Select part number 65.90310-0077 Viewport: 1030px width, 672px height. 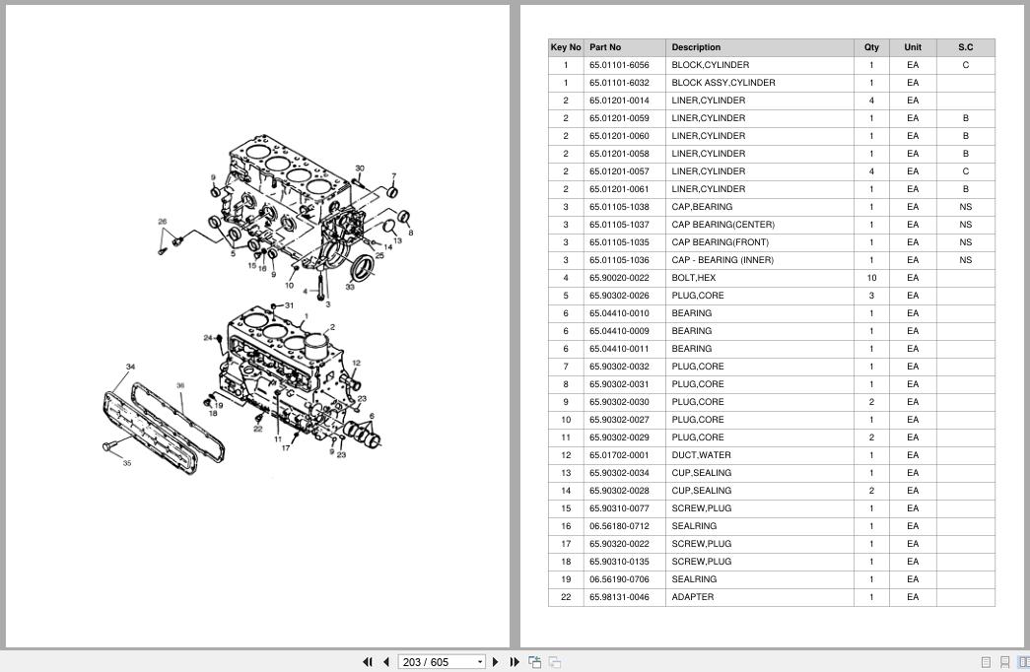coord(619,508)
